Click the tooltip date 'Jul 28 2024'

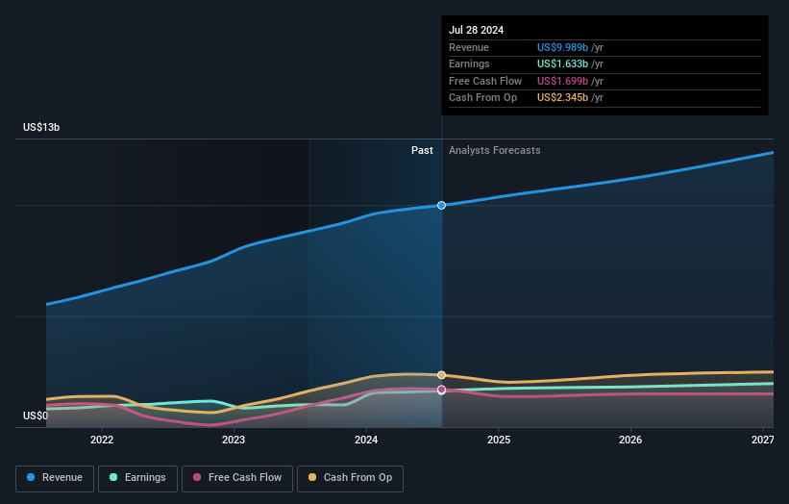coord(476,30)
